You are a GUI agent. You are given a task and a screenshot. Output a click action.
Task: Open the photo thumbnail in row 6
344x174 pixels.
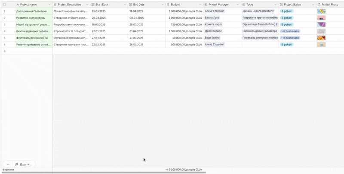[x=321, y=45]
